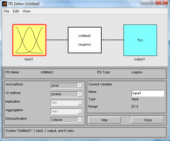
Task: Open the Untitled2 sugeno rule block
Action: 85,40
